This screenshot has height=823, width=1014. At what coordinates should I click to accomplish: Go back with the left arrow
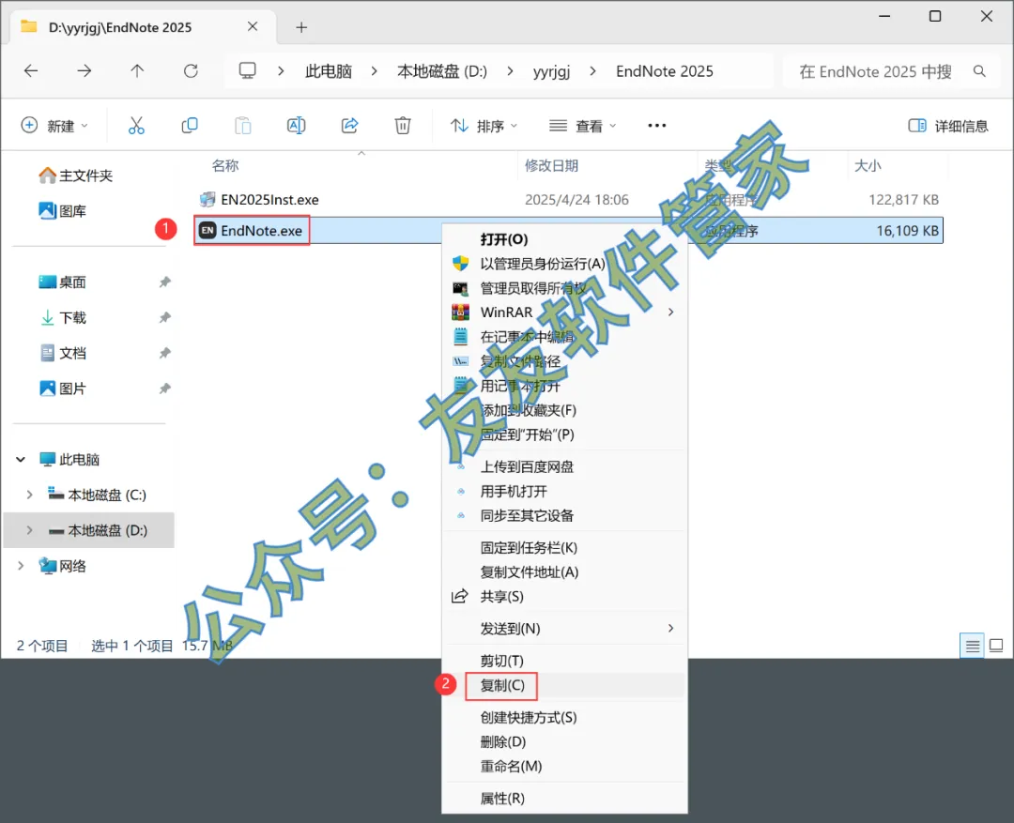pos(31,71)
